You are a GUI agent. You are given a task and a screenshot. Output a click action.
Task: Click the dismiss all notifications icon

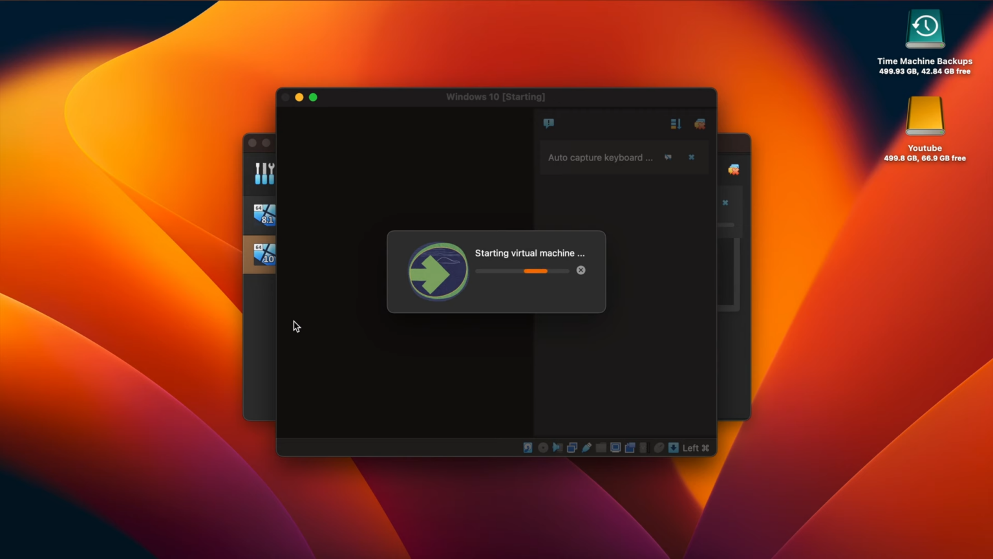tap(699, 124)
